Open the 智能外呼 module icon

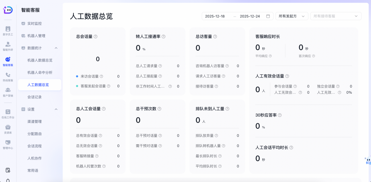tap(8, 45)
